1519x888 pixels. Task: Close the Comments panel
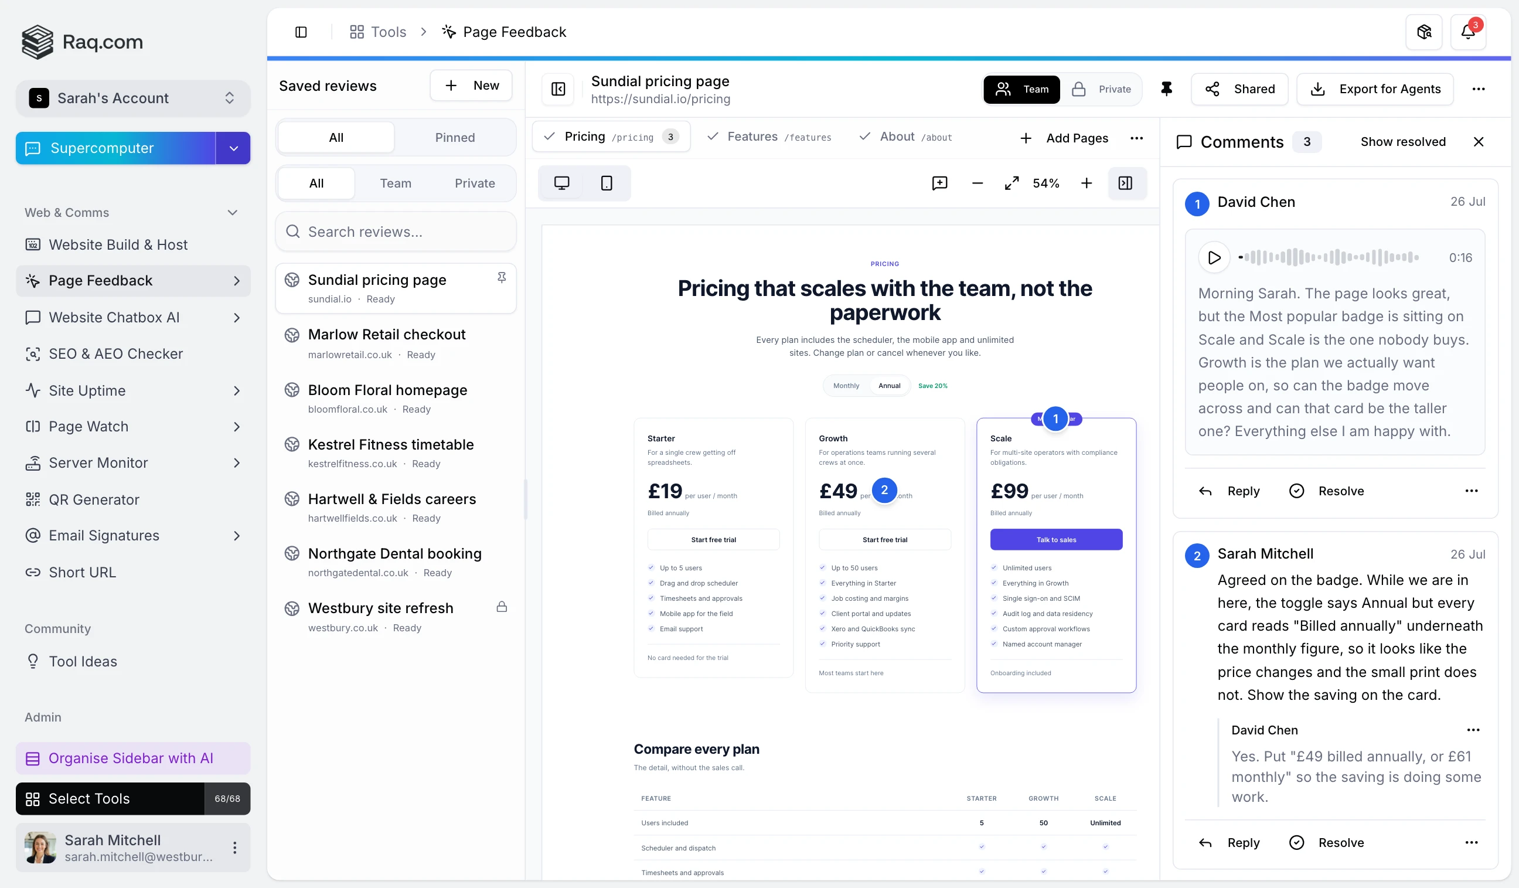[1478, 142]
